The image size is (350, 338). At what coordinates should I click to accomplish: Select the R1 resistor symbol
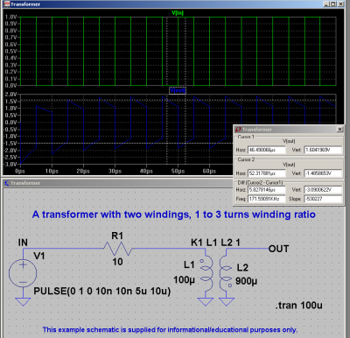[117, 249]
